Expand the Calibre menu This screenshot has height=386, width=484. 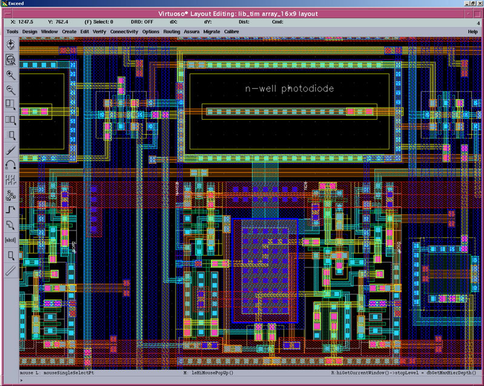pos(231,31)
